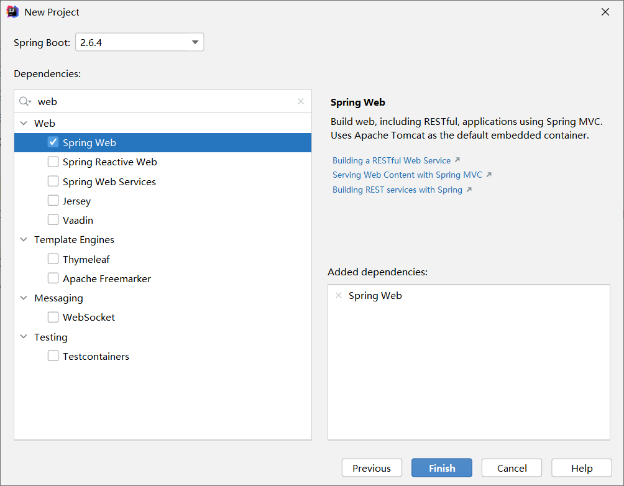Remove Spring Web from added dependencies
The image size is (624, 486).
[339, 295]
